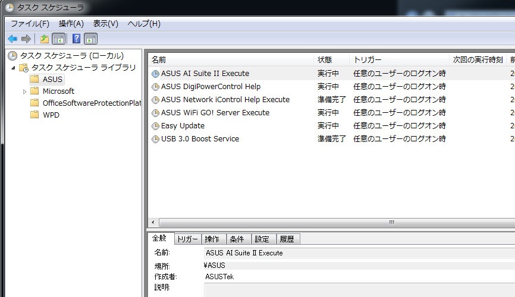The height and width of the screenshot is (297, 515).
Task: Click the horizontal scrollbar left arrow
Action: (x=153, y=222)
